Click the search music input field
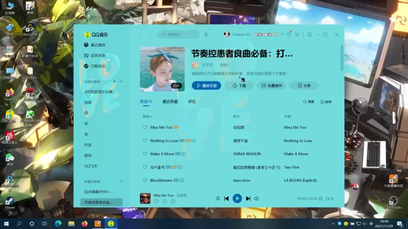 point(178,34)
